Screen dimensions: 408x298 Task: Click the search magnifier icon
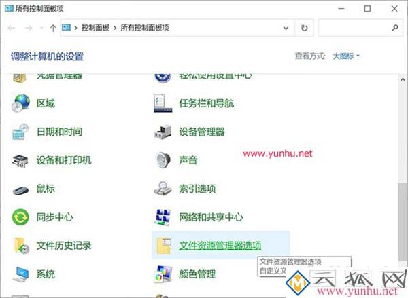coord(395,28)
